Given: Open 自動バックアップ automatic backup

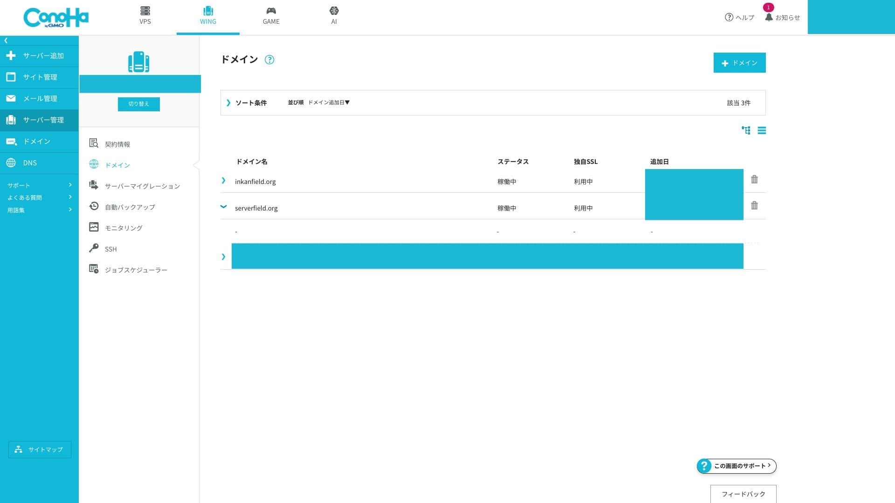Looking at the screenshot, I should 130,207.
